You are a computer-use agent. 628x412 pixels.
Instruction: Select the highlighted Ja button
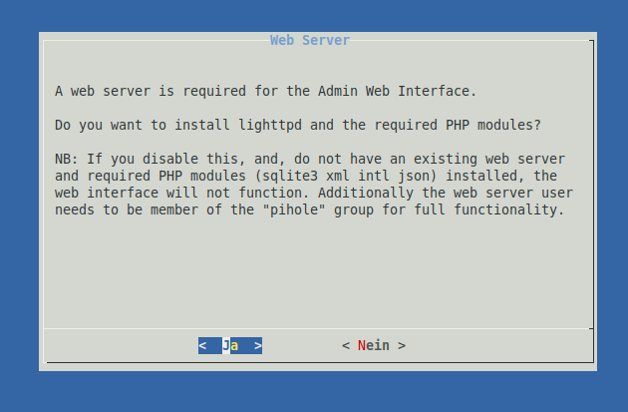pos(230,345)
